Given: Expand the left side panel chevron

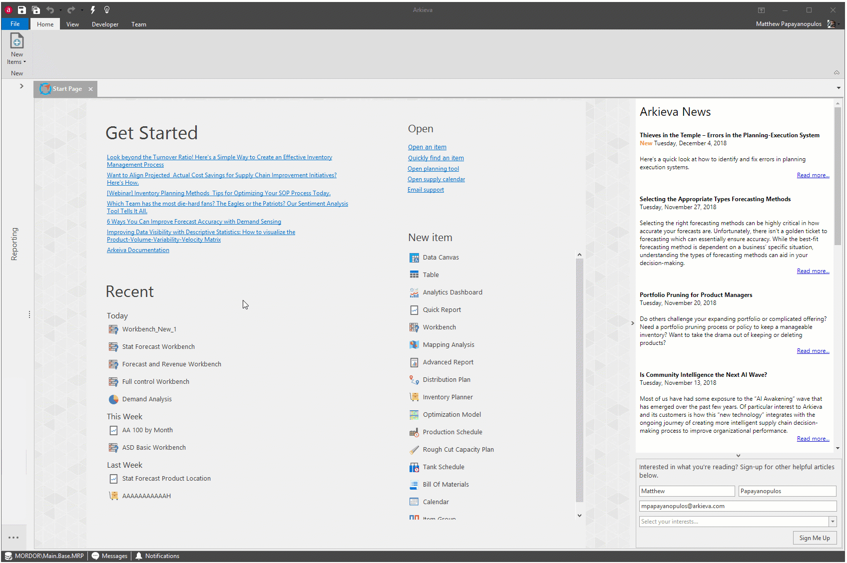Looking at the screenshot, I should [21, 86].
